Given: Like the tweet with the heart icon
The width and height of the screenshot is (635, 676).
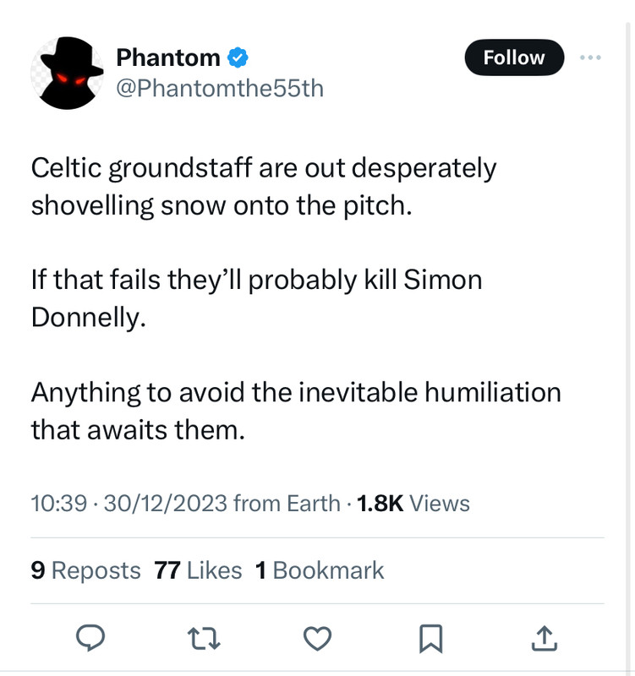Looking at the screenshot, I should (318, 638).
